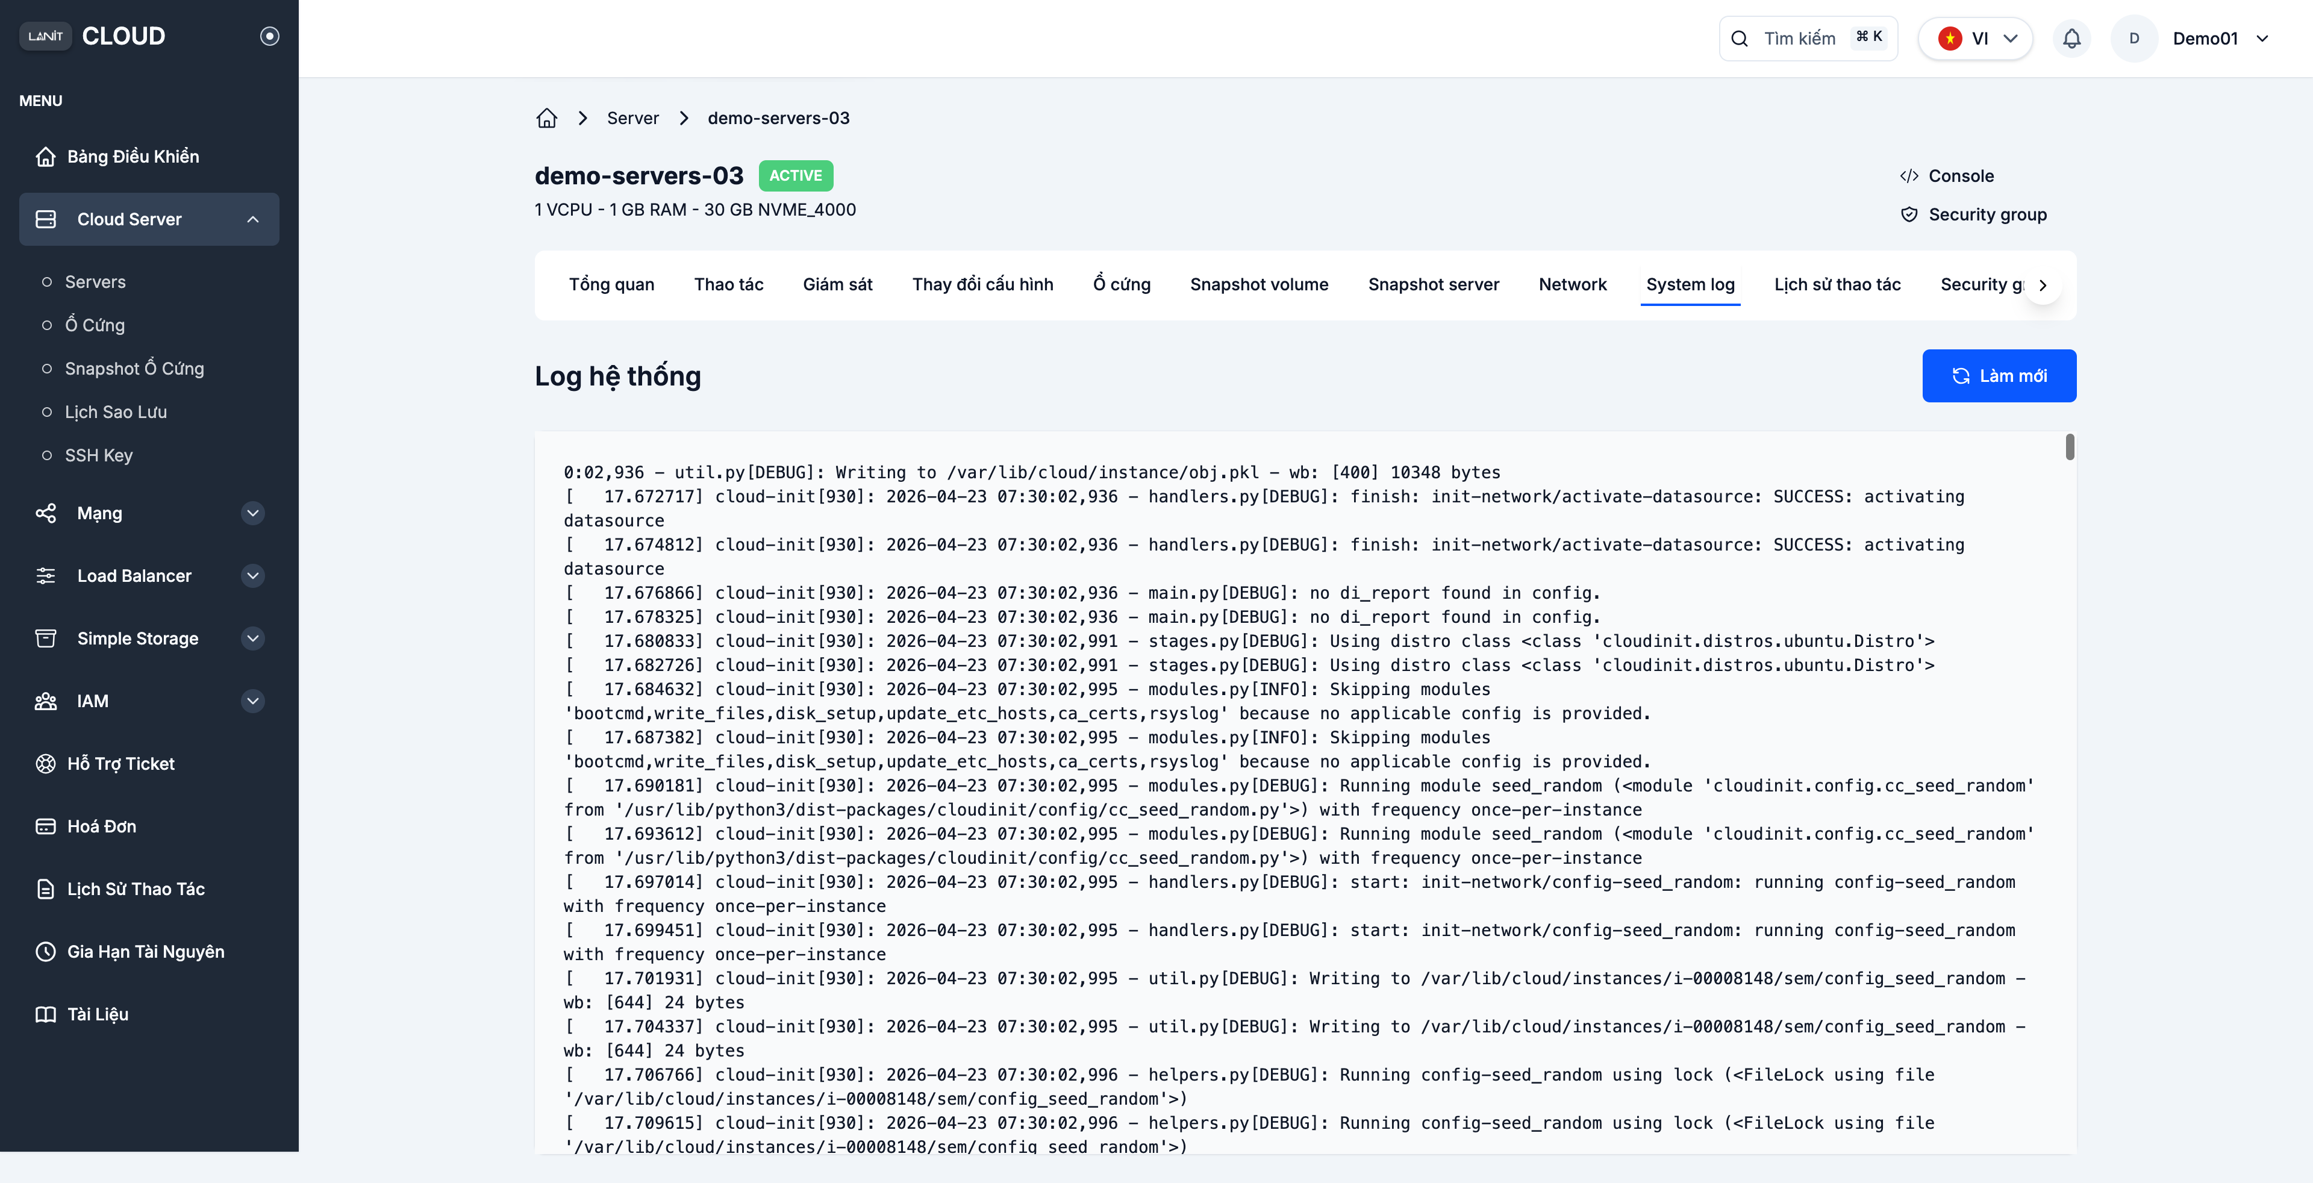Switch to Lịch sử thao tác tab
This screenshot has height=1183, width=2313.
pos(1837,284)
